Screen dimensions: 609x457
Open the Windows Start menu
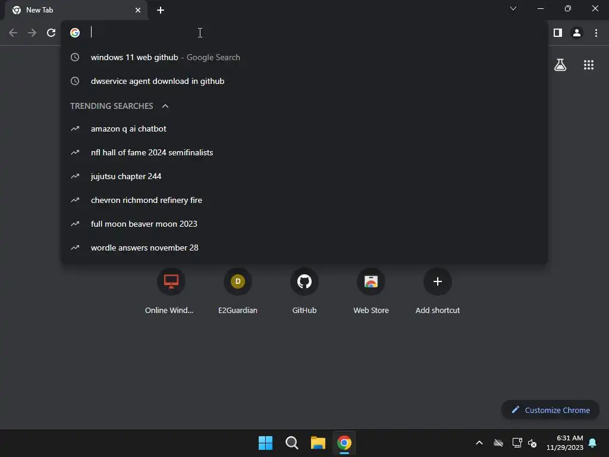point(266,443)
